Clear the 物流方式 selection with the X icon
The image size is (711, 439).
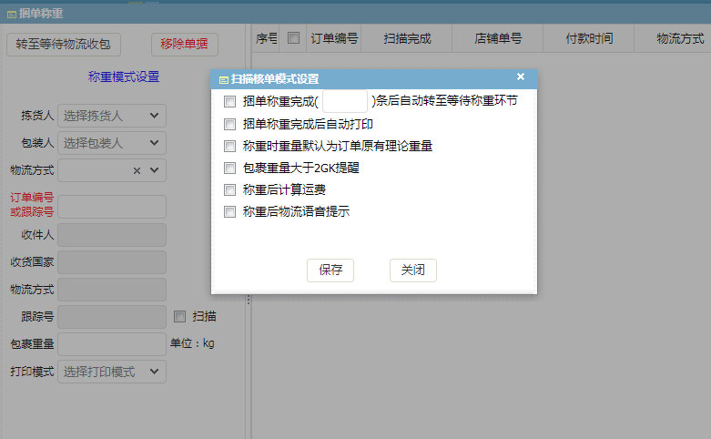click(137, 171)
